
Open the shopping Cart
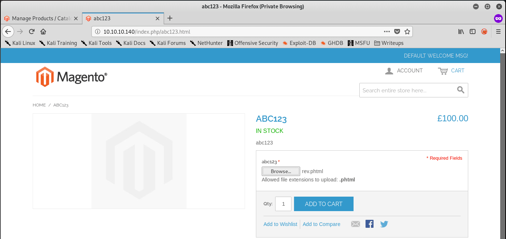click(x=451, y=71)
